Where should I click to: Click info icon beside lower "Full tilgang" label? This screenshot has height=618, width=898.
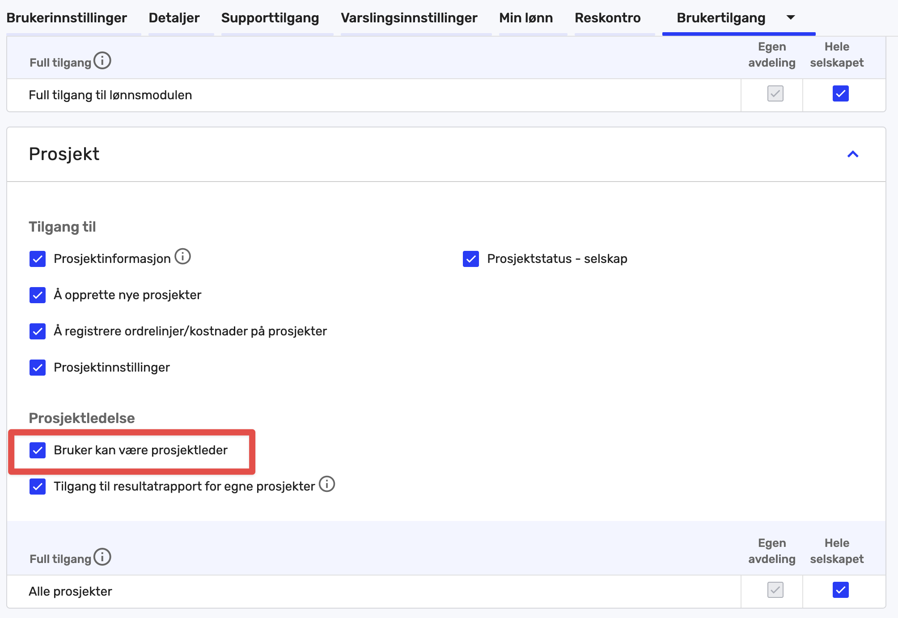coord(103,557)
